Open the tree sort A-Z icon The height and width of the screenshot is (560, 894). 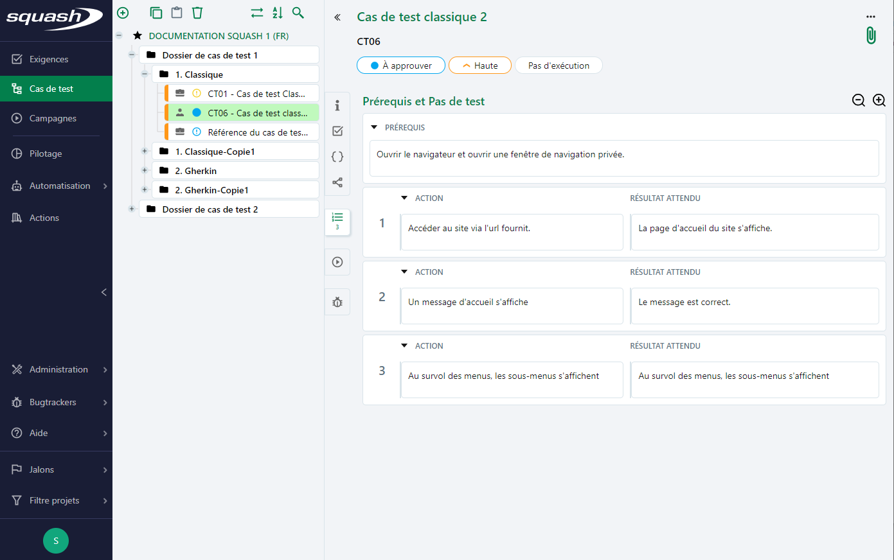point(278,13)
